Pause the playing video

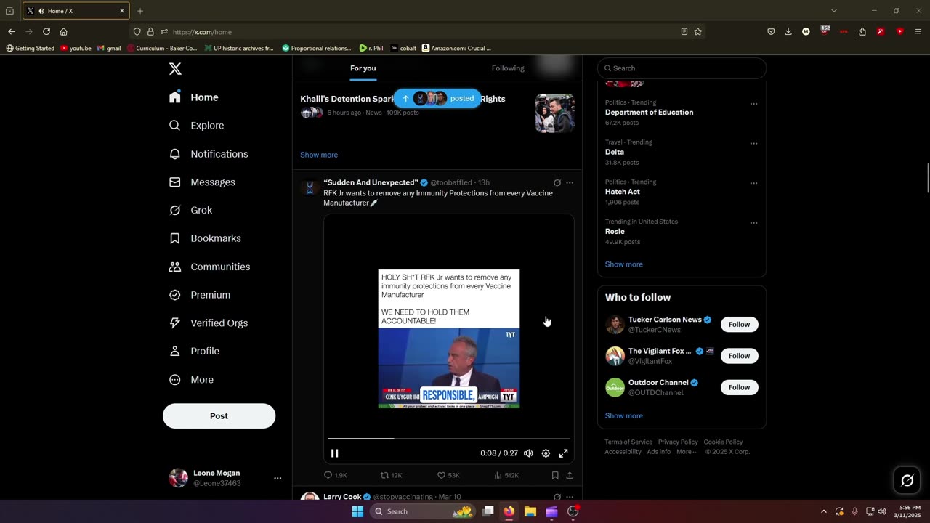pos(335,453)
